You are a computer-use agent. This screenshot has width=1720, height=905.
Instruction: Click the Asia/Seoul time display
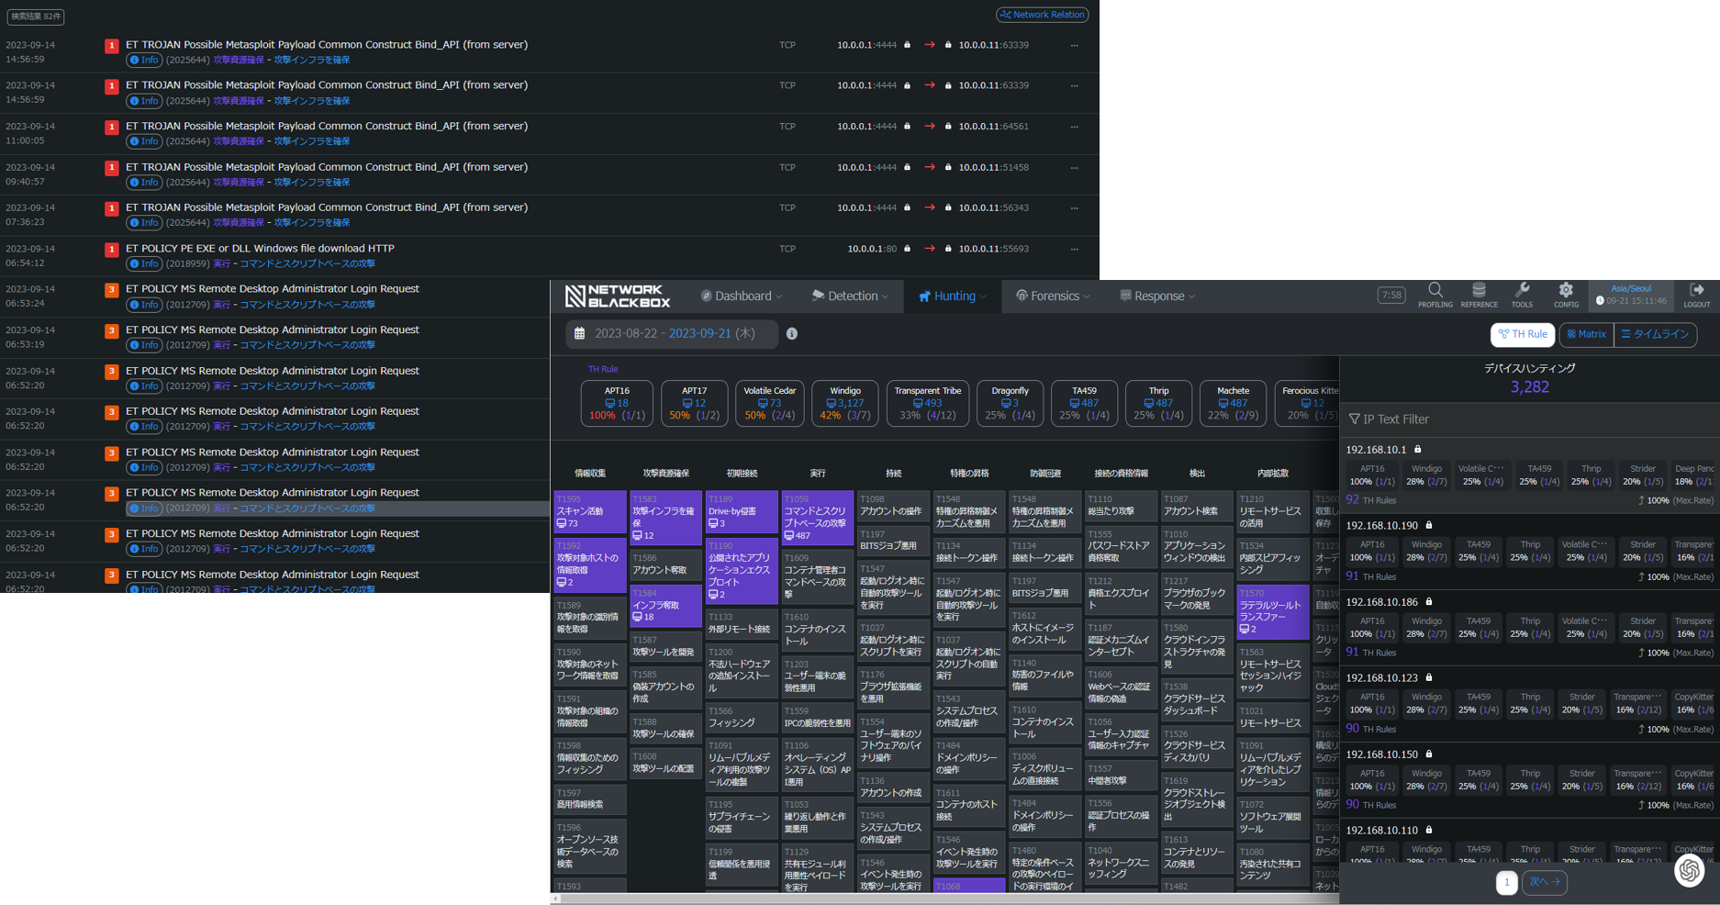pyautogui.click(x=1631, y=295)
